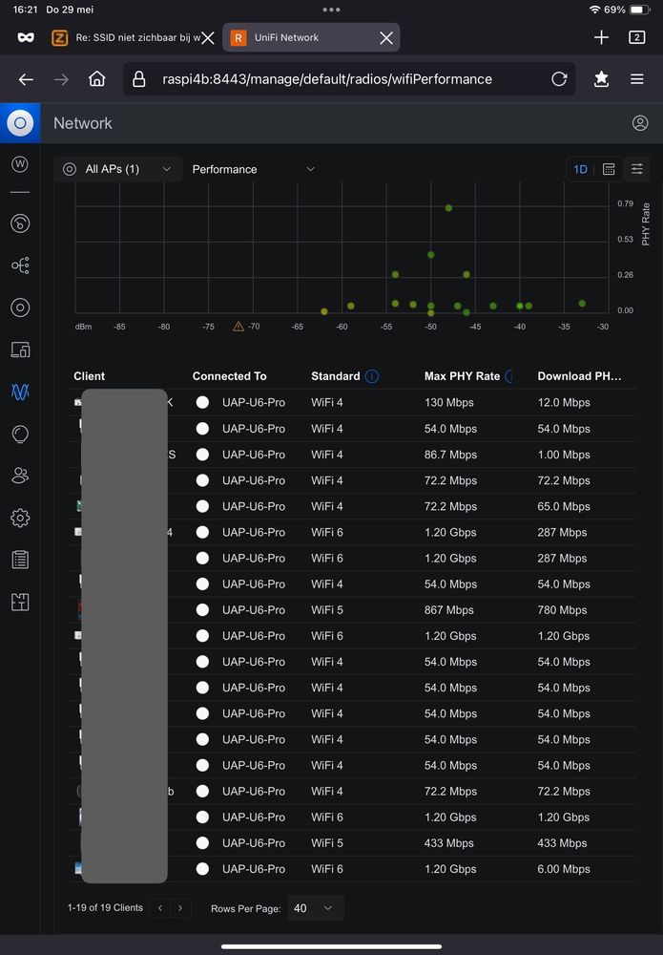This screenshot has height=955, width=663.
Task: Go to next page of clients
Action: [x=180, y=908]
